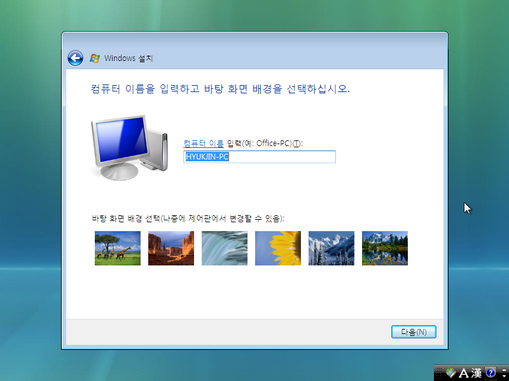Open language bar help question mark

[490, 373]
